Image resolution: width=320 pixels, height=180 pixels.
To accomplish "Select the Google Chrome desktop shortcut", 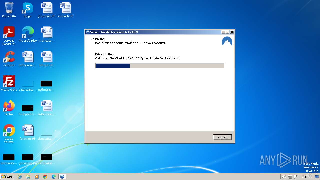I will click(9, 134).
